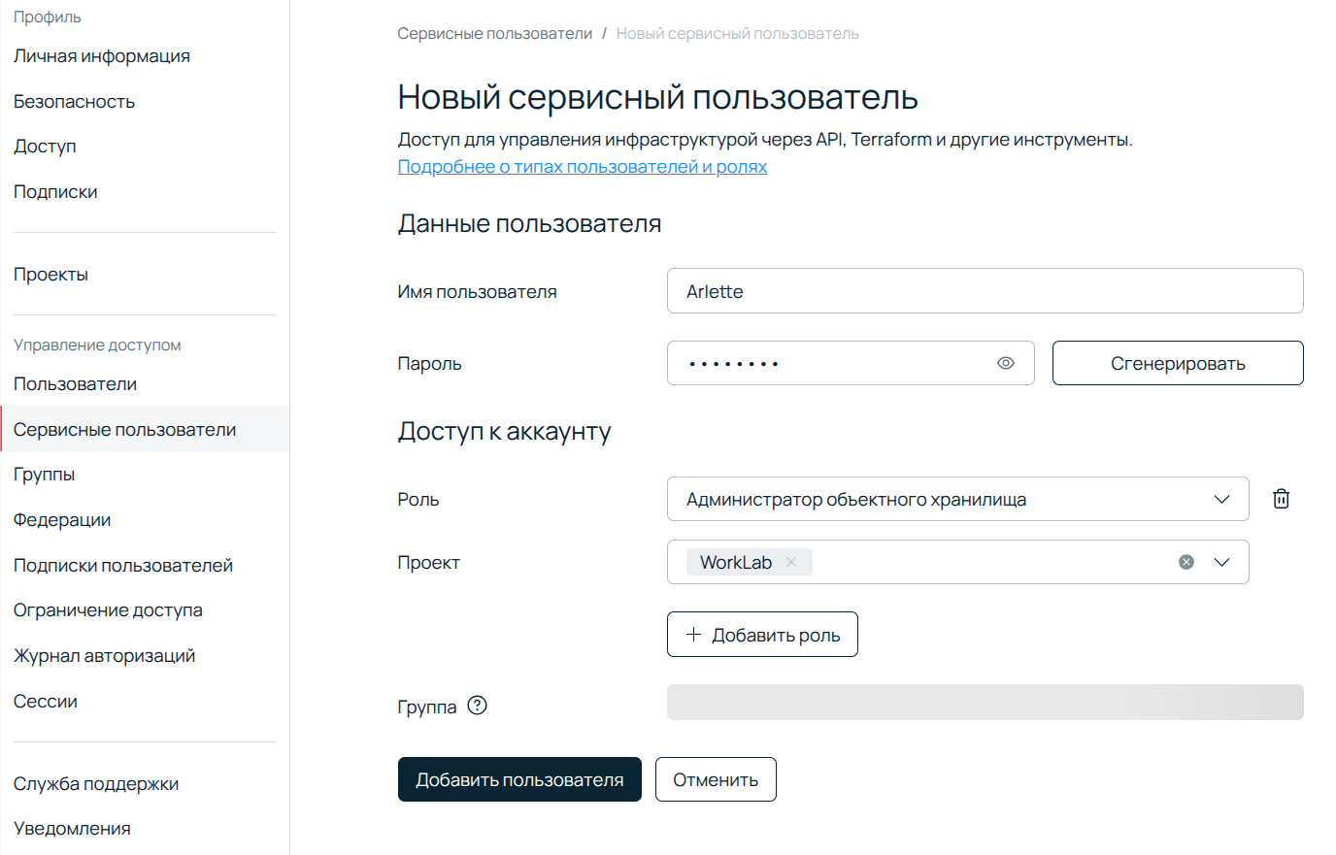Screen dimensions: 1336x855
Task: Open Уведомления in sidebar
Action: (x=72, y=829)
